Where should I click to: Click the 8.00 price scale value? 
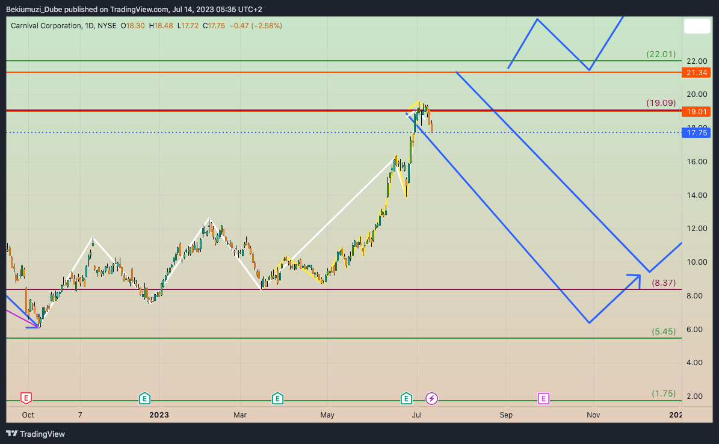pos(694,295)
